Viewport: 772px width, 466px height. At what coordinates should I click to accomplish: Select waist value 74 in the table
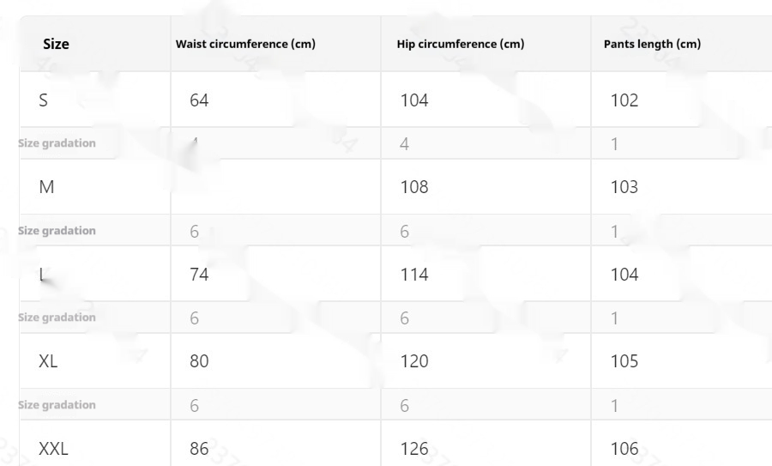(x=199, y=275)
